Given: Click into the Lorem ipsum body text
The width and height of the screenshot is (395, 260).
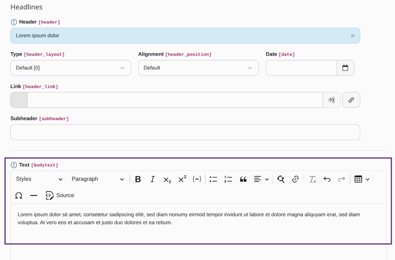Looking at the screenshot, I should click(x=189, y=218).
